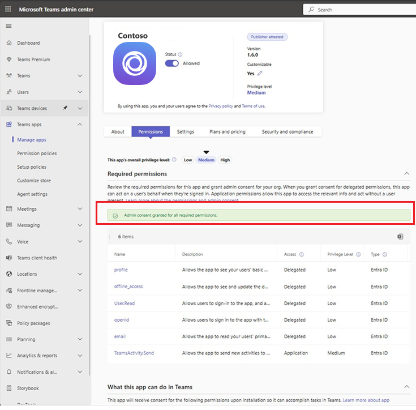Click the Teams Premium diamond icon

click(9, 59)
